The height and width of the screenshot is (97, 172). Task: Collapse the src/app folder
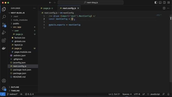(x=23, y=27)
